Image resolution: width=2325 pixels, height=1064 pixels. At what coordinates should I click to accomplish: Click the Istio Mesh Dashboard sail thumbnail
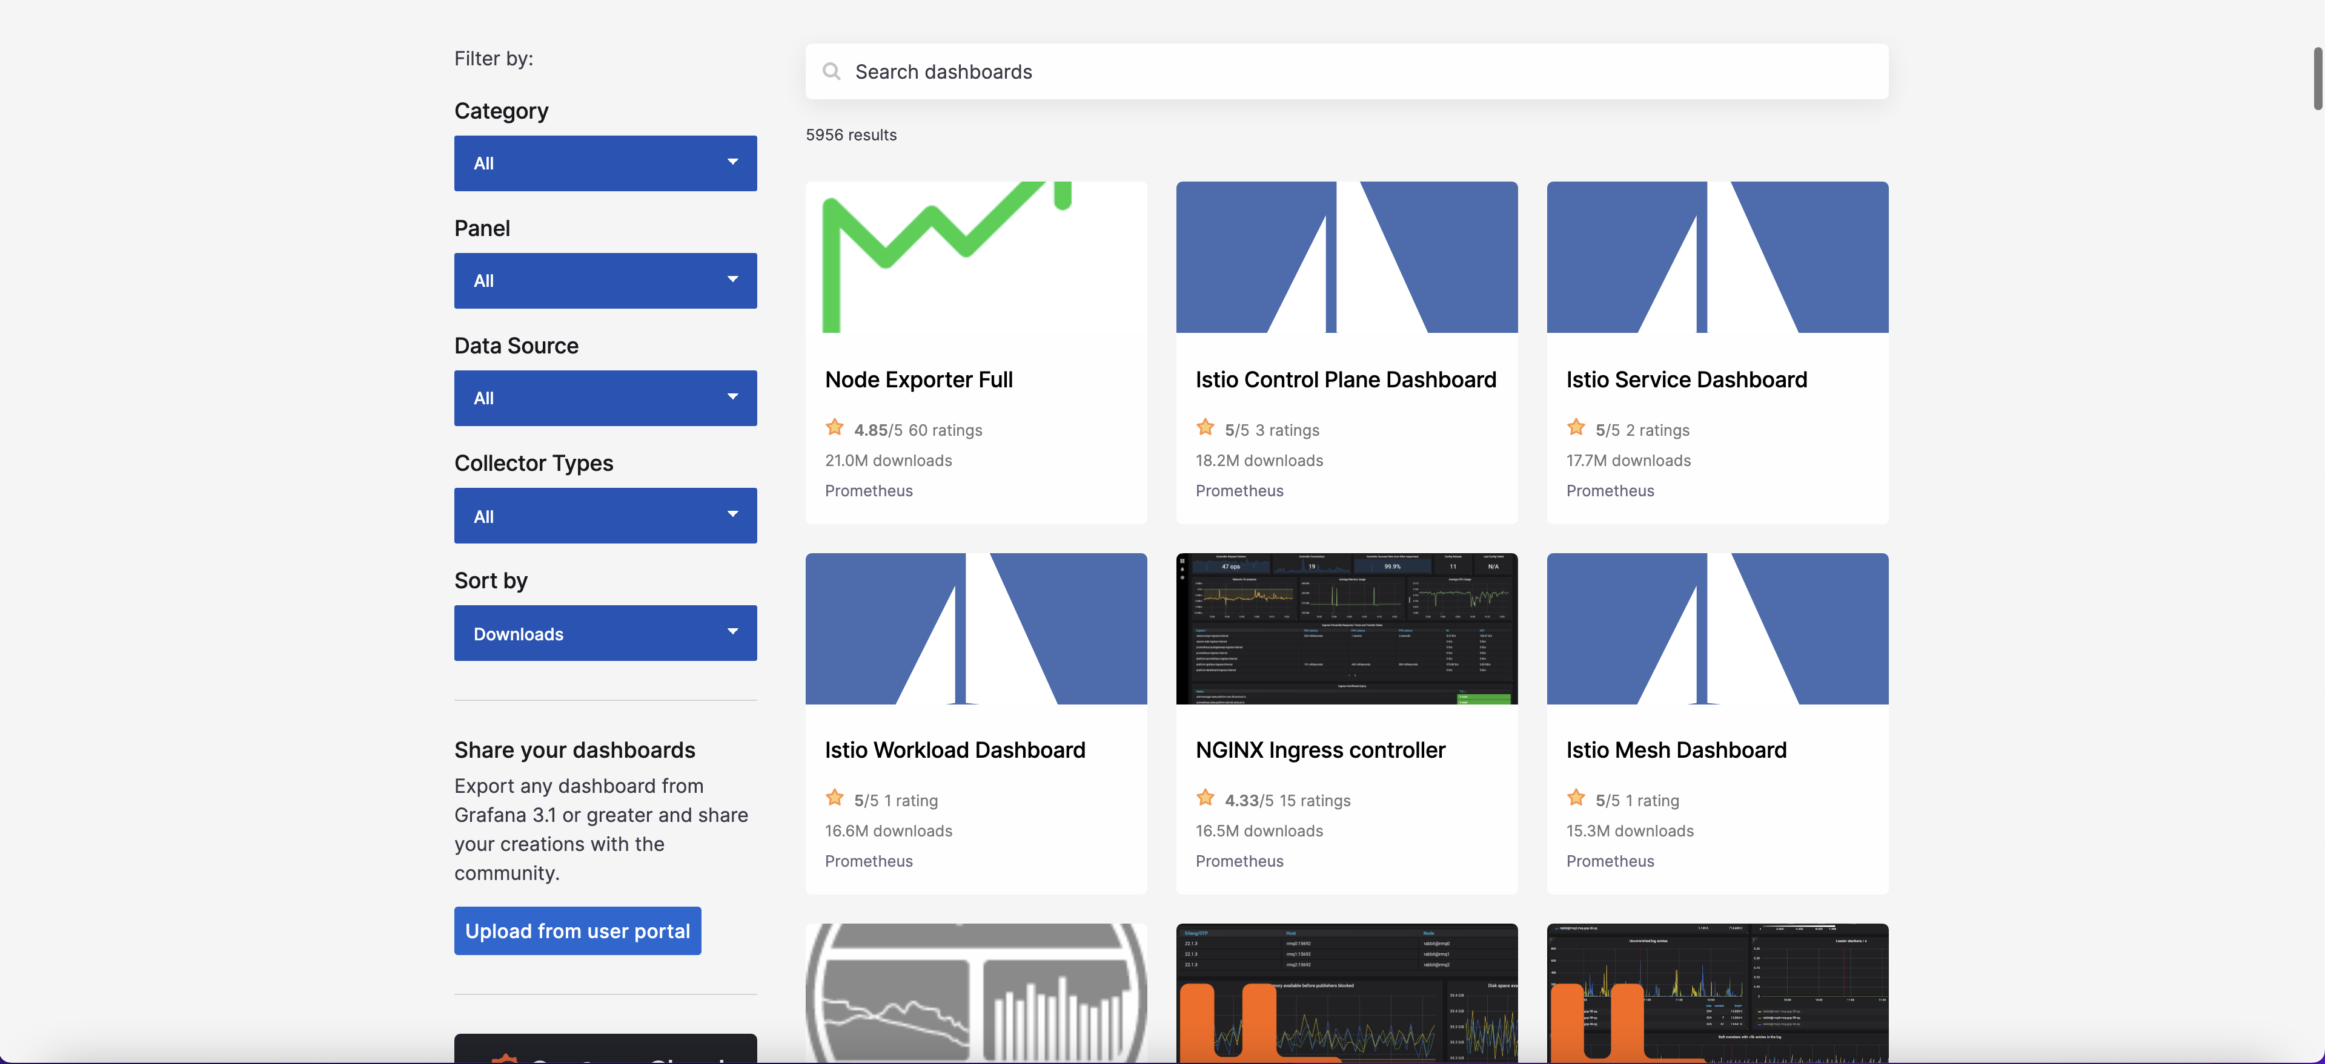pyautogui.click(x=1717, y=628)
